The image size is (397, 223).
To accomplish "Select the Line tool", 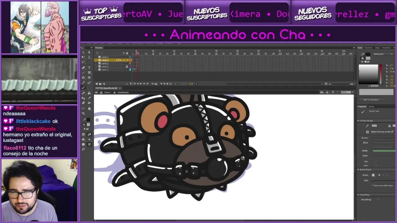I will tap(83, 72).
